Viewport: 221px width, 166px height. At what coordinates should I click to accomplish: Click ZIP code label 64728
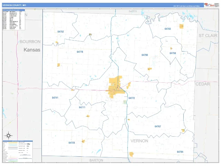pos(72,143)
